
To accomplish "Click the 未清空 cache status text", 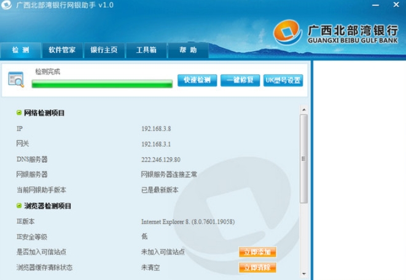I will coord(150,267).
